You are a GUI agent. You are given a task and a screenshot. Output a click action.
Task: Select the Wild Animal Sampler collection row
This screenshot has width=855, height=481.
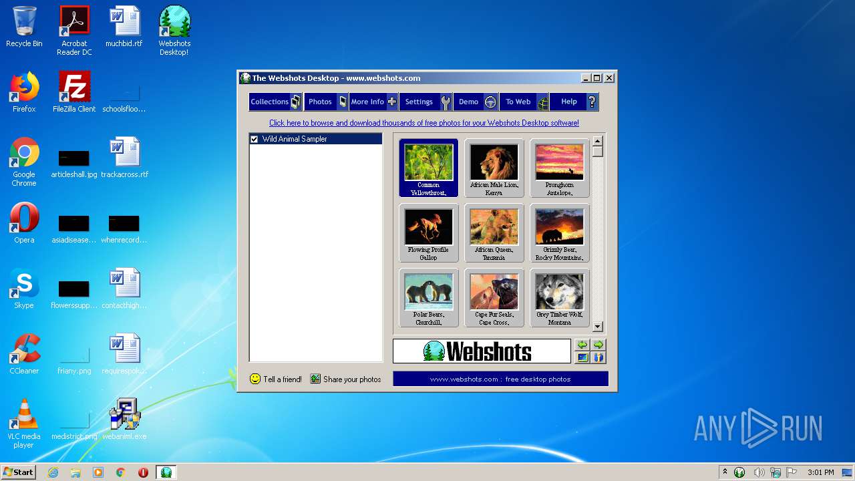(316, 139)
